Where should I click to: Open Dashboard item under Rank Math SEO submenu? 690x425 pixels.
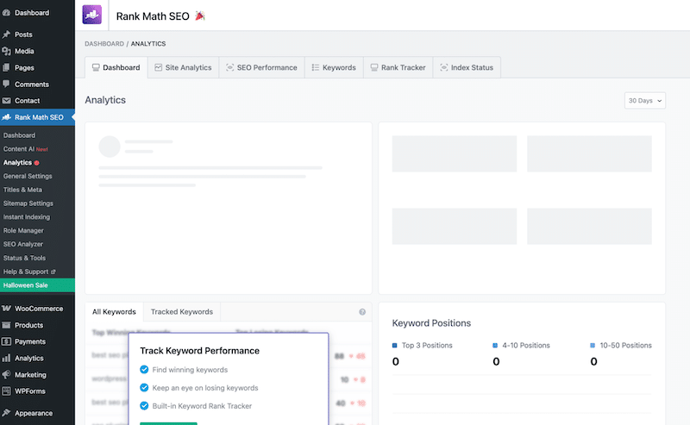(x=19, y=135)
